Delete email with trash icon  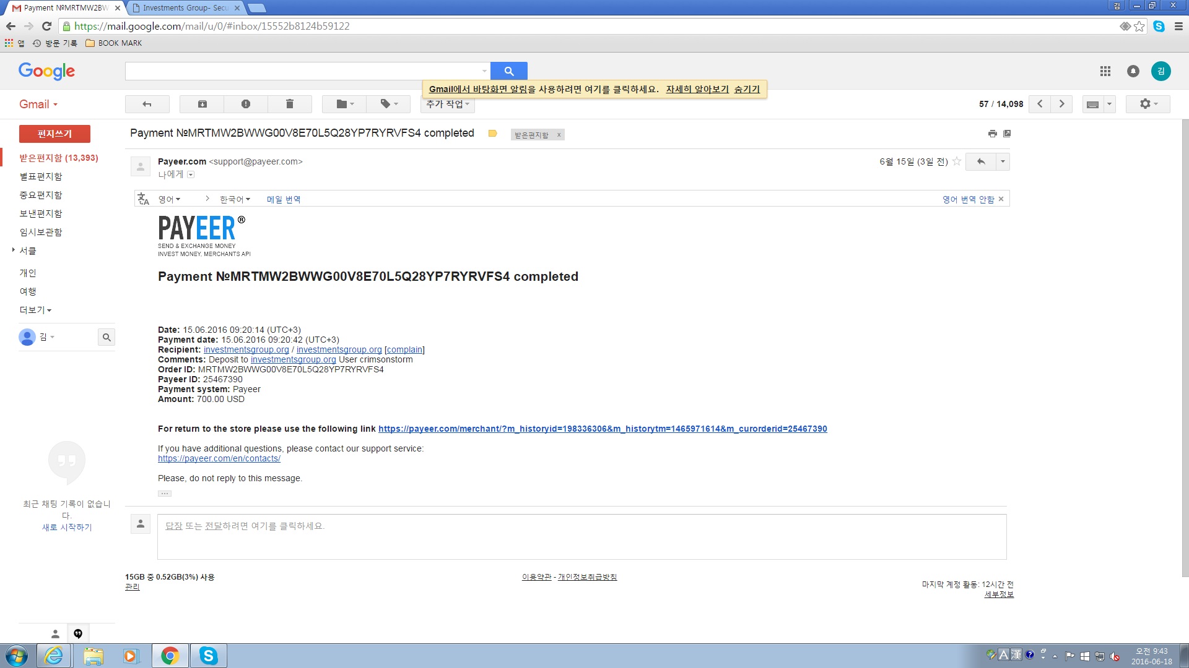[x=289, y=104]
